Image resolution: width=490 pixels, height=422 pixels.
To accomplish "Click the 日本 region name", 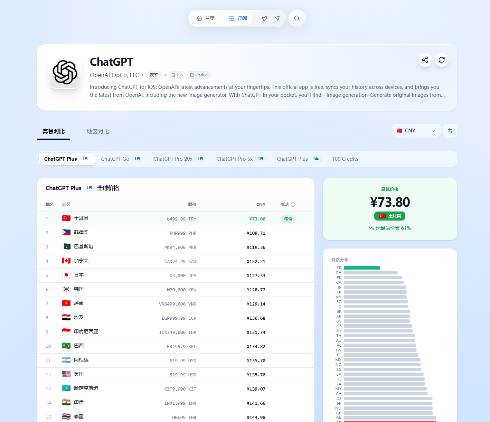I will (79, 275).
